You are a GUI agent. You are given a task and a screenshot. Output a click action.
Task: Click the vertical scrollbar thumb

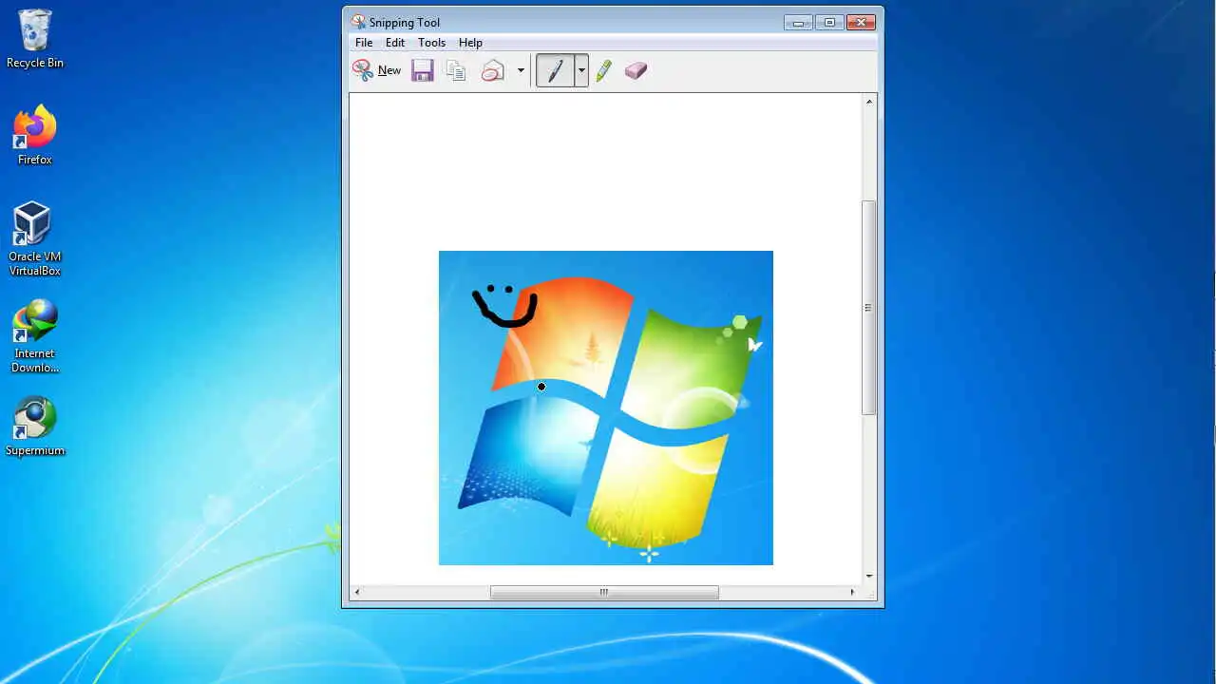(x=868, y=308)
